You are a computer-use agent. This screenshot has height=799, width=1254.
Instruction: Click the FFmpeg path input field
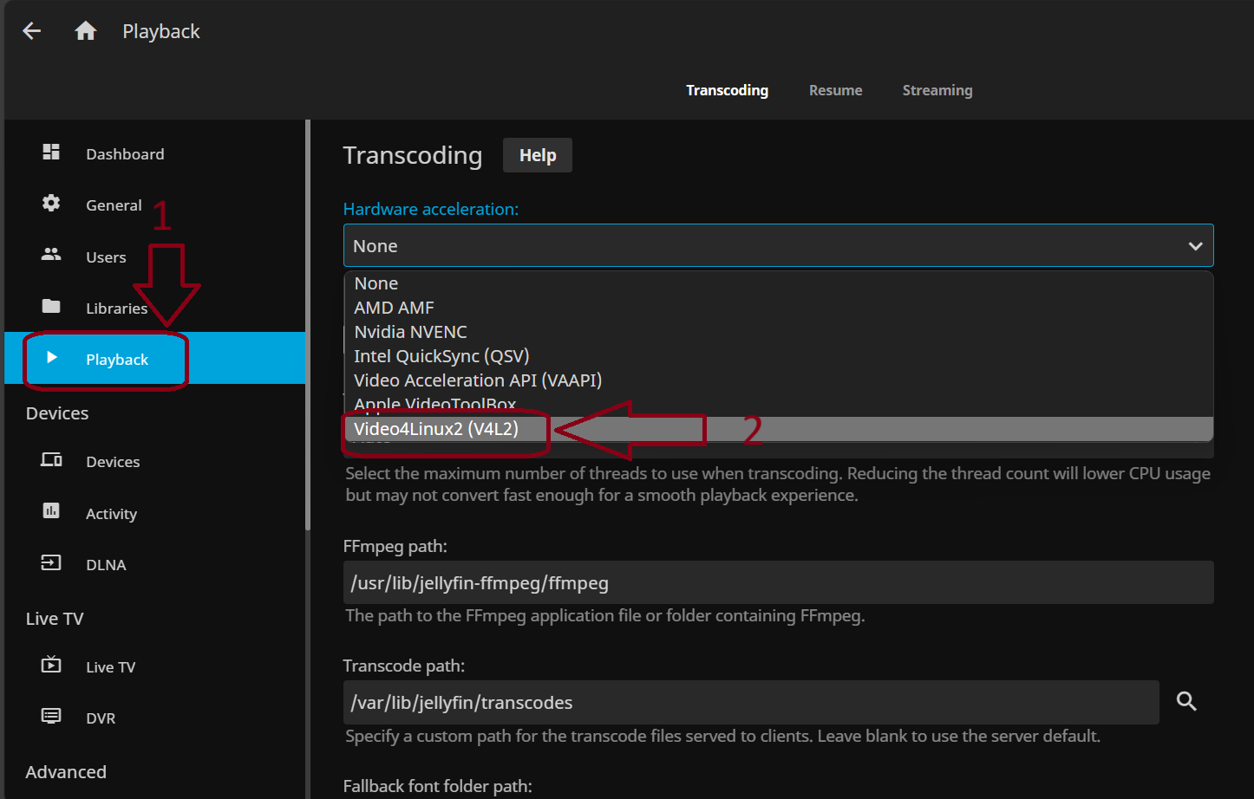tap(778, 582)
